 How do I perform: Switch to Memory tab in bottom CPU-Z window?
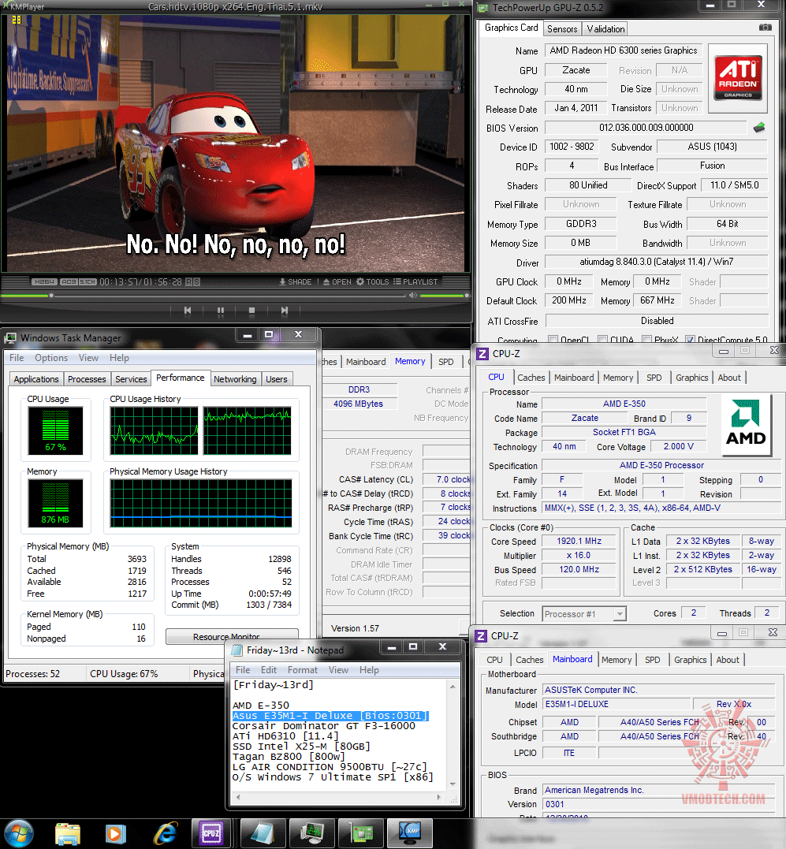point(616,660)
